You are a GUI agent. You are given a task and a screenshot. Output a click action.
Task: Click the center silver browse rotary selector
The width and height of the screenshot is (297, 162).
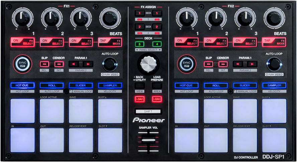coord(148,64)
